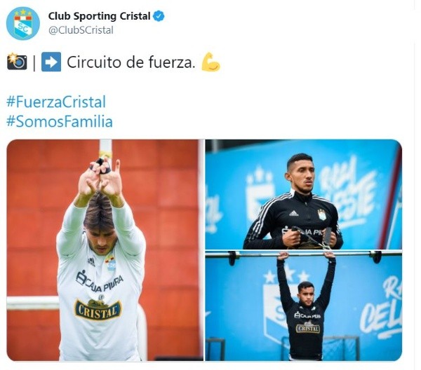Open the photo of player in white jersey

click(105, 250)
